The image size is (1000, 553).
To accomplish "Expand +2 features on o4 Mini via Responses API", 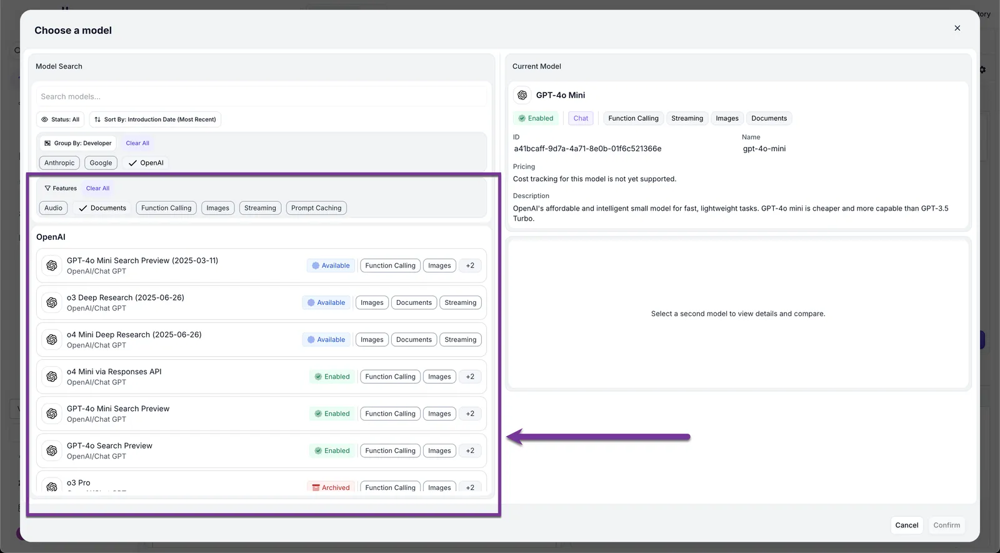I will [470, 377].
